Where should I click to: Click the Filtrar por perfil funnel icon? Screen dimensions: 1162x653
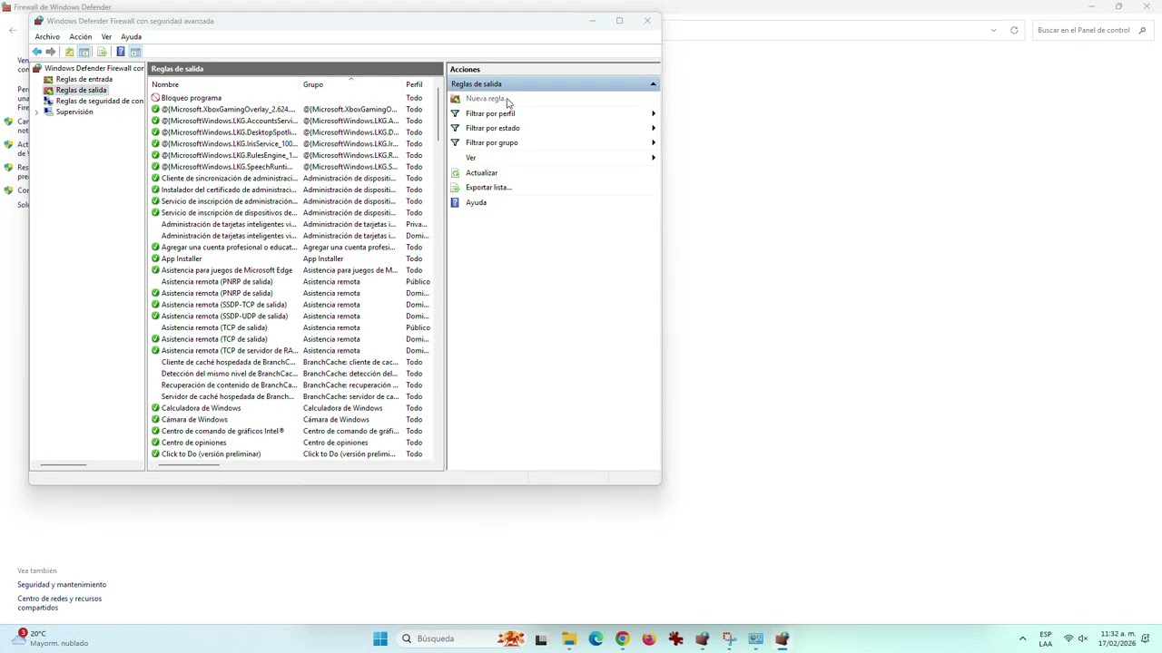pyautogui.click(x=455, y=113)
